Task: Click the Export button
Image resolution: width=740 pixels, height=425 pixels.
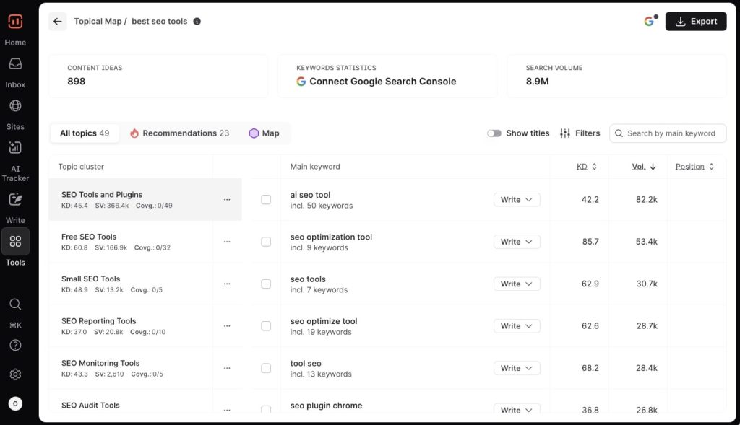Action: click(696, 21)
